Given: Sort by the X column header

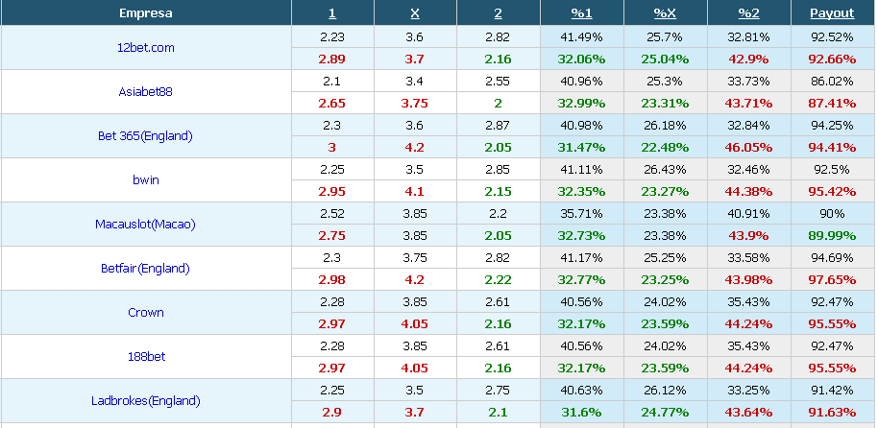Looking at the screenshot, I should pyautogui.click(x=415, y=13).
